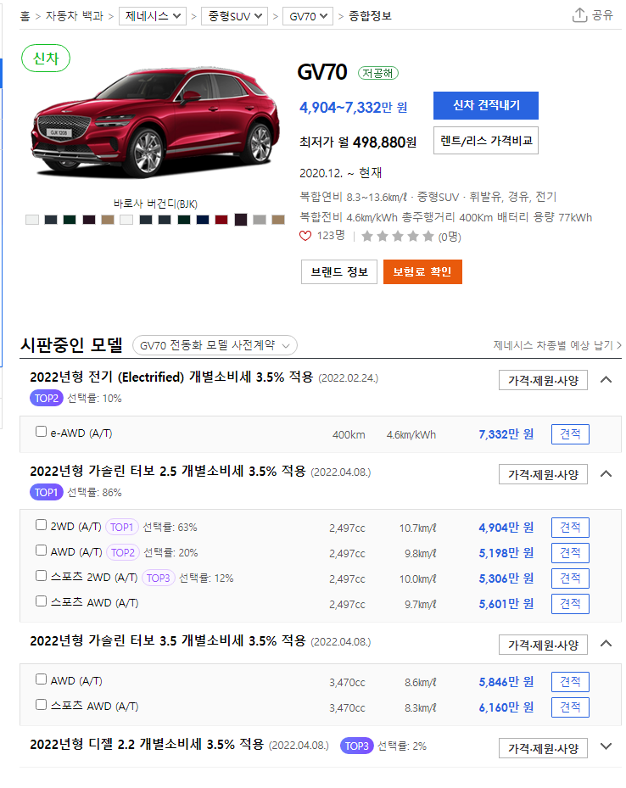Viewport: 626px width, 788px height.
Task: Open the GV70 model breadcrumb dropdown
Action: pos(308,16)
